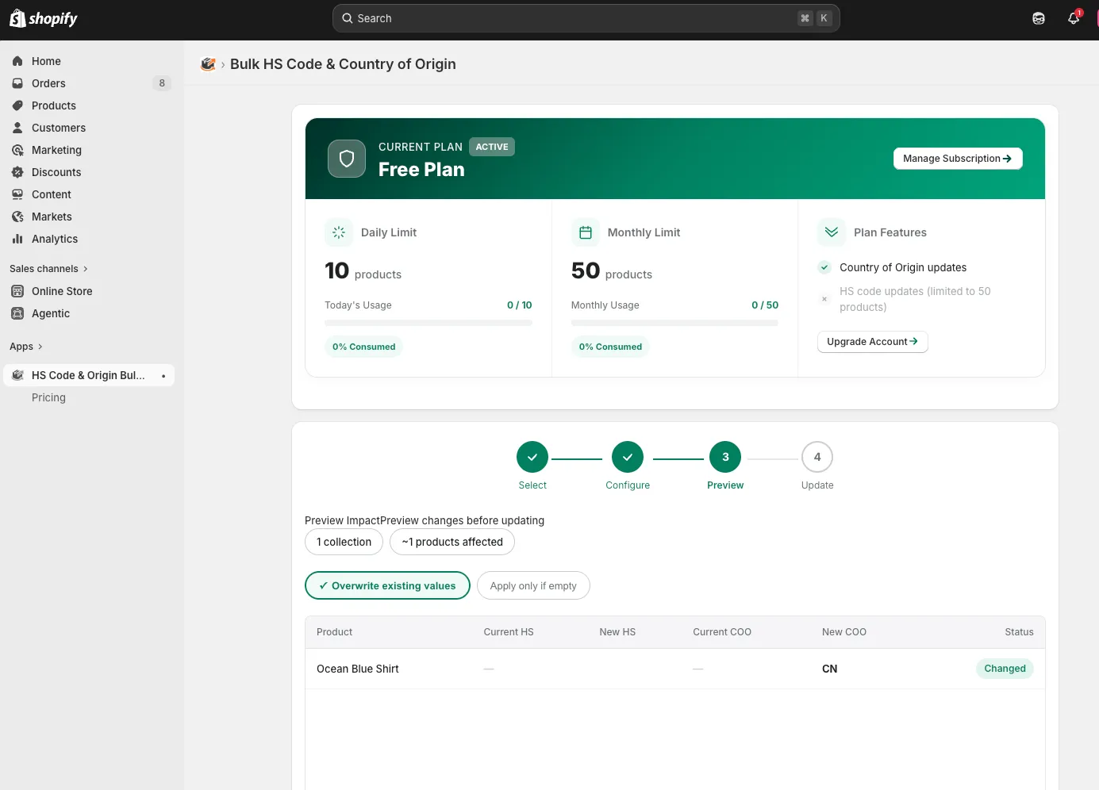Click the Plan Features chevrons icon
Screen dimensions: 1099x790
point(832,232)
